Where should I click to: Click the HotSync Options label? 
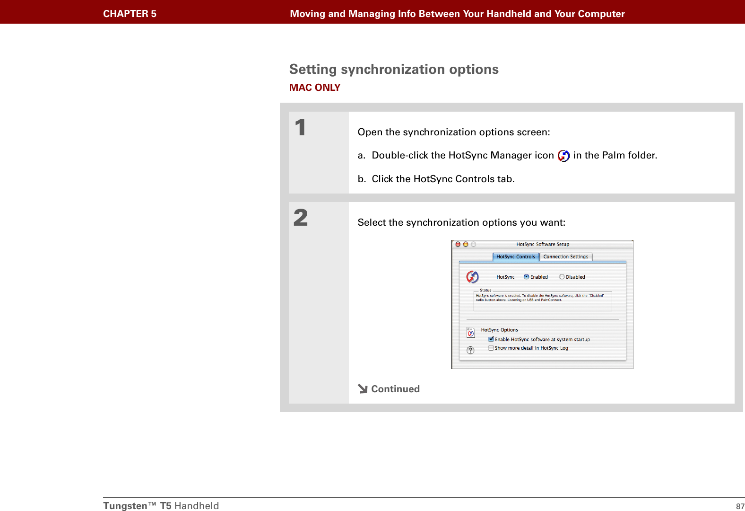point(499,330)
